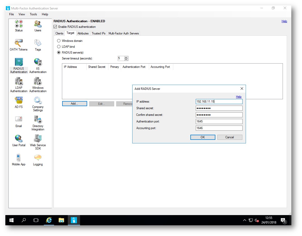Click Multi-Factor Authentication Server taskbar icon
The image size is (302, 236).
pyautogui.click(x=74, y=220)
